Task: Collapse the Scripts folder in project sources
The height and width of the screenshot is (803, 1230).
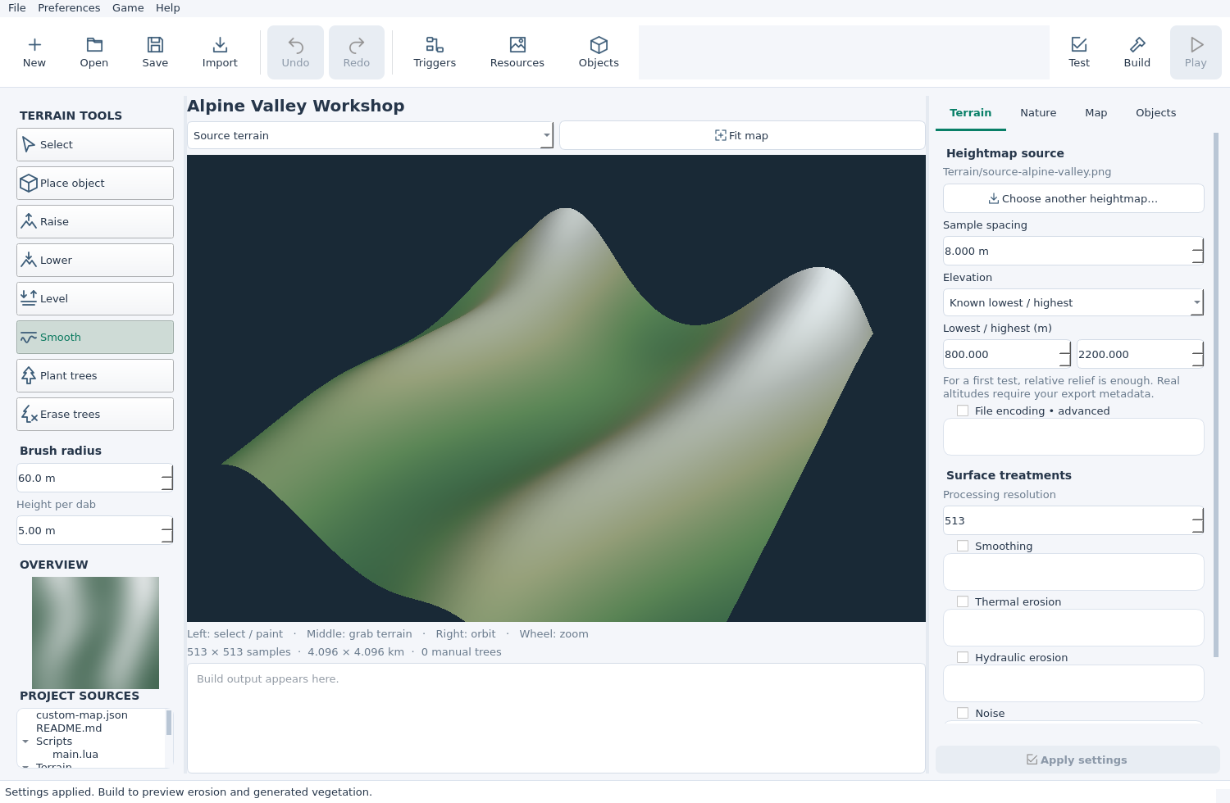Action: [x=25, y=742]
